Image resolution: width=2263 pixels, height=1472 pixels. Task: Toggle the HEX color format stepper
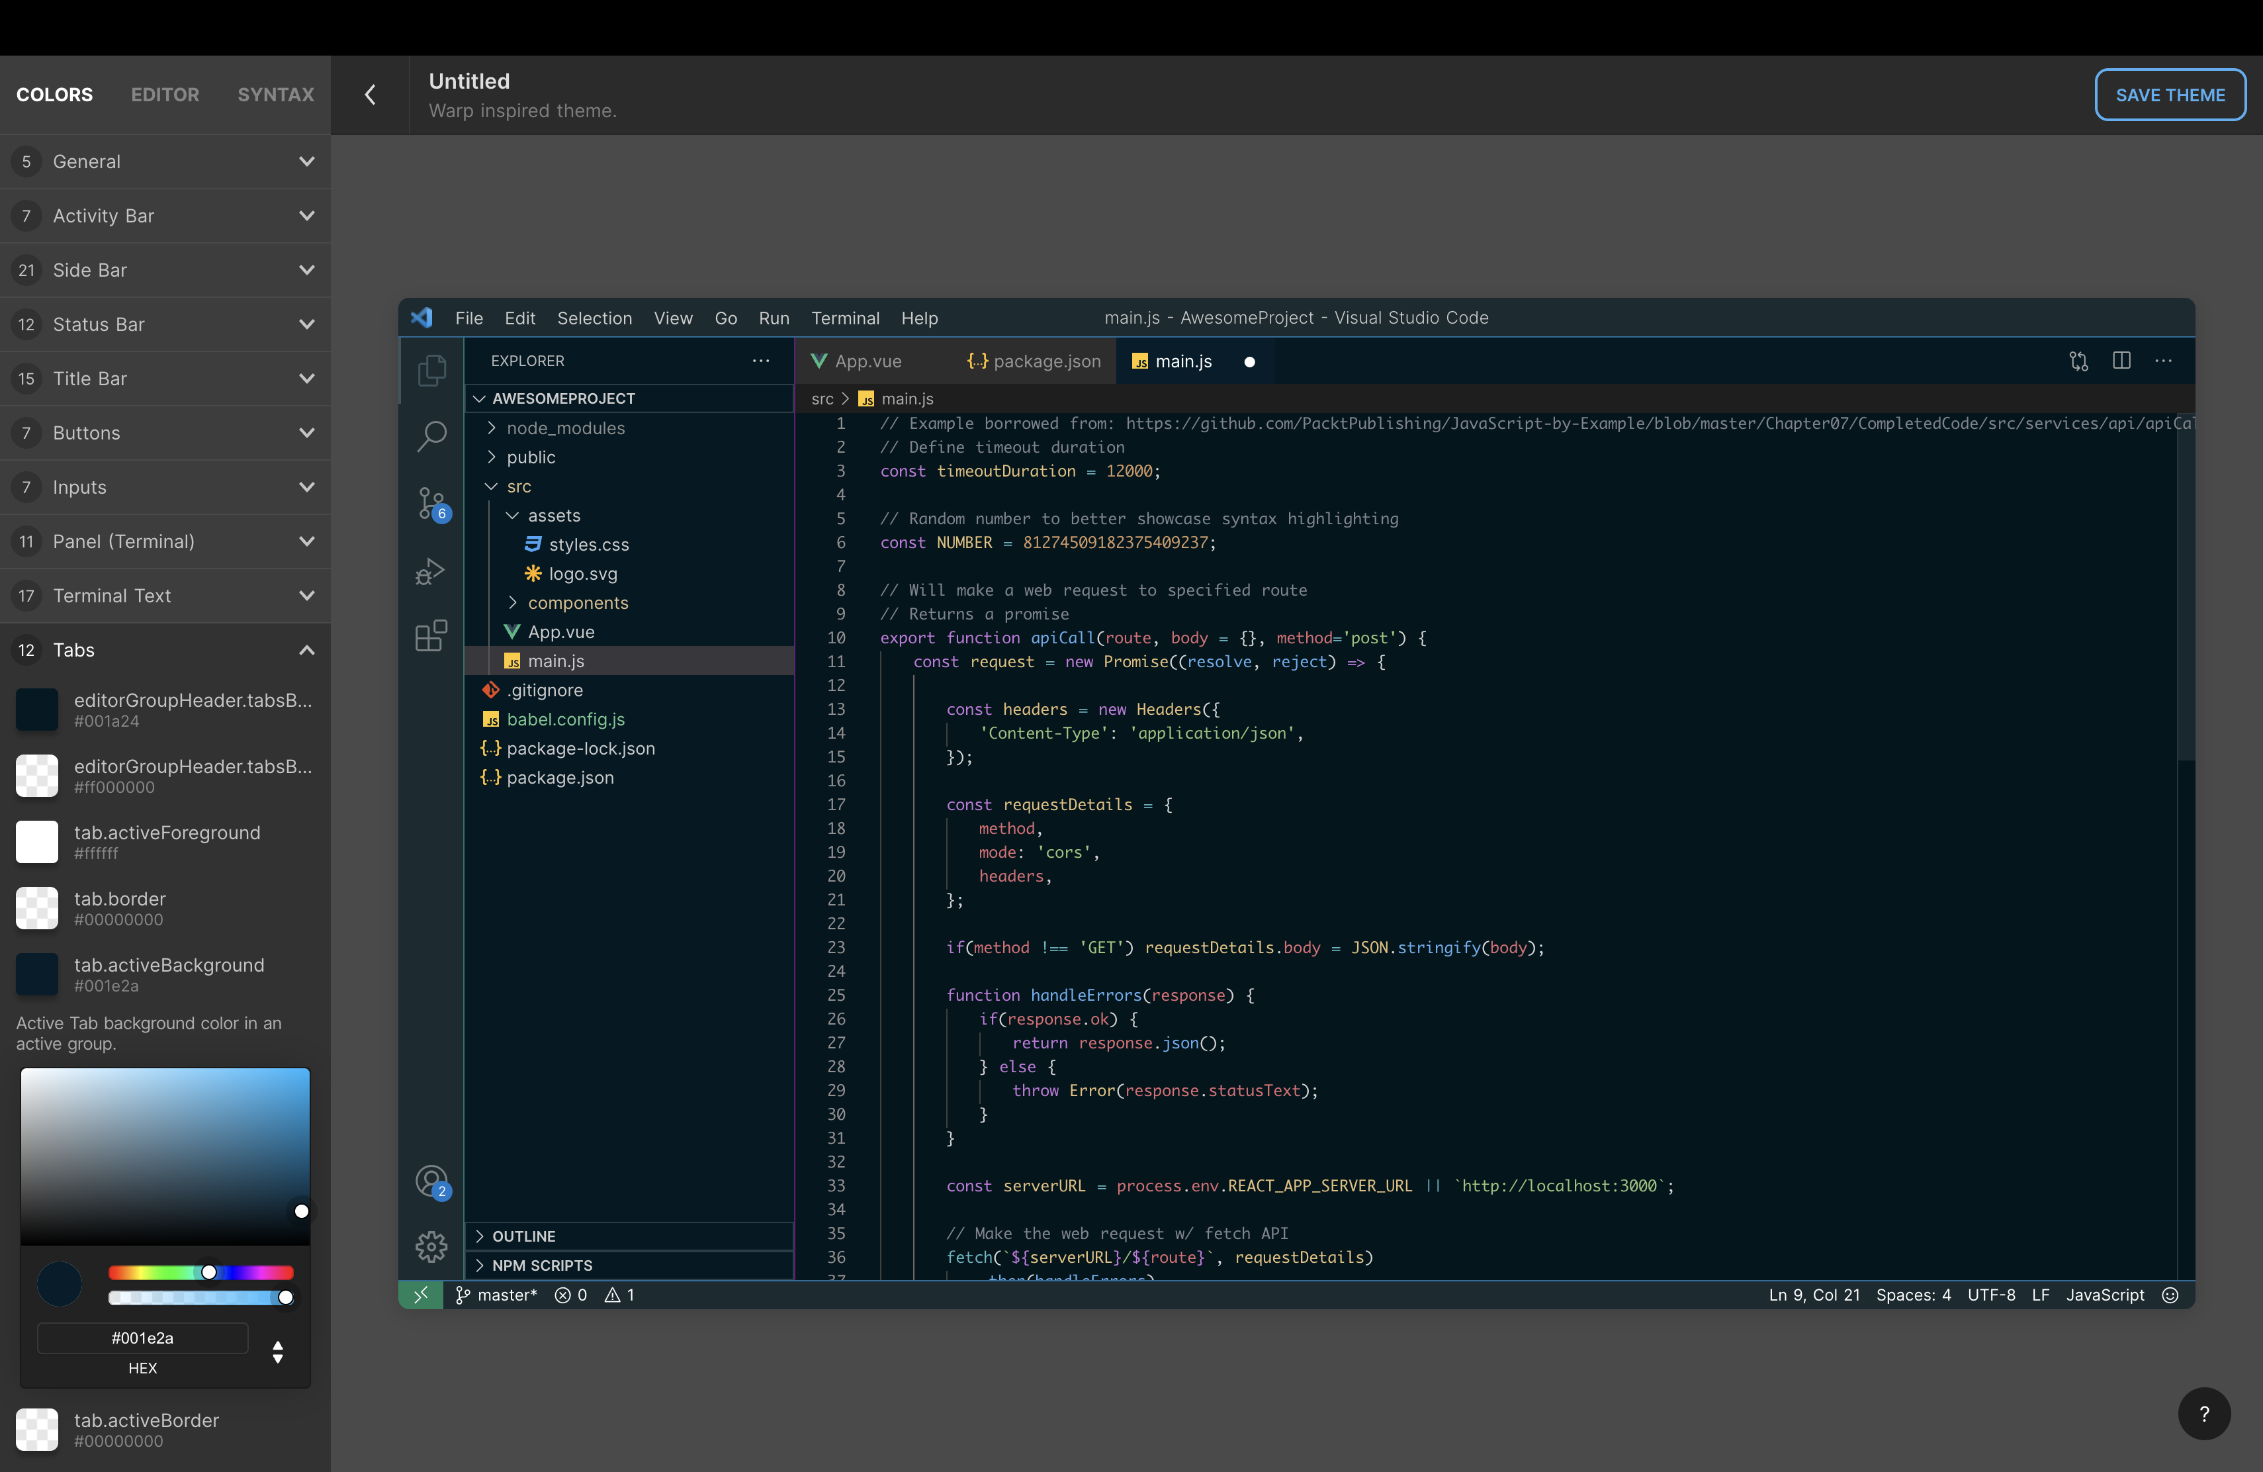278,1352
